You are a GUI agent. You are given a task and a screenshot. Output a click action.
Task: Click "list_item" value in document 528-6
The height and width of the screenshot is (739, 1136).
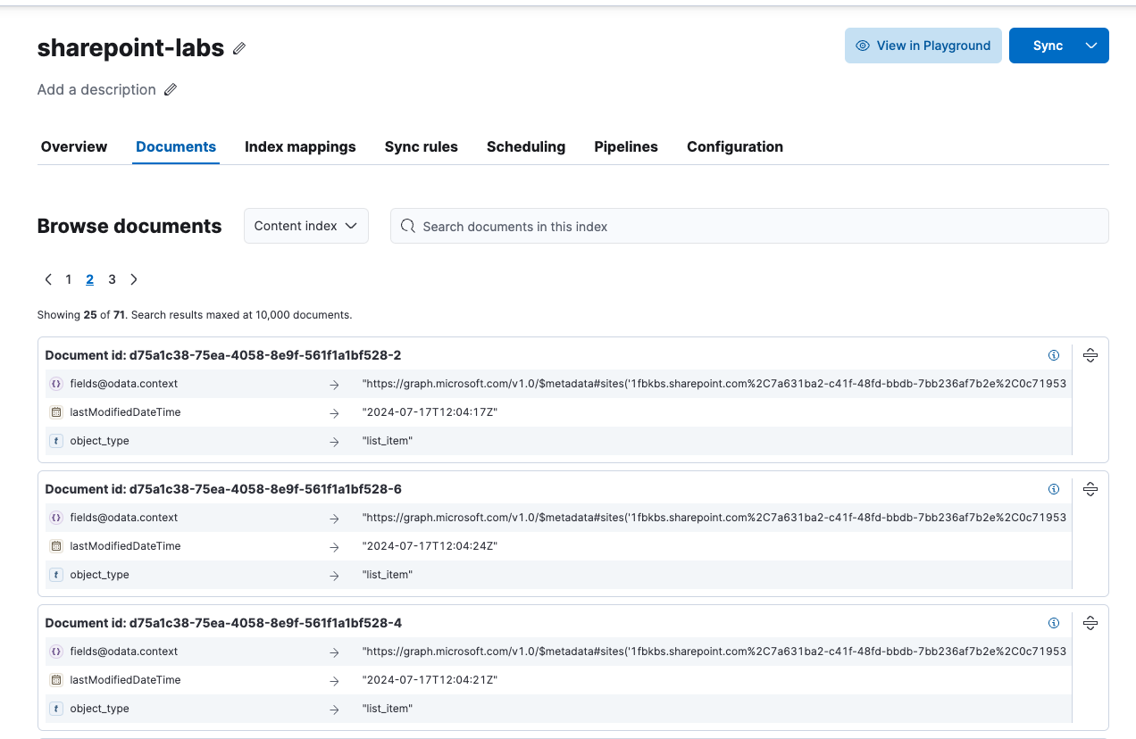[388, 575]
